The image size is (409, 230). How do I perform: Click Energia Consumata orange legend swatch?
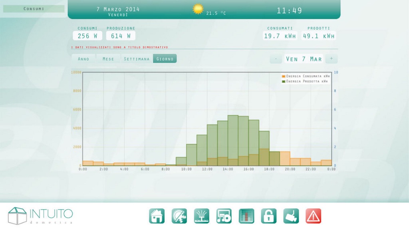[x=284, y=76]
